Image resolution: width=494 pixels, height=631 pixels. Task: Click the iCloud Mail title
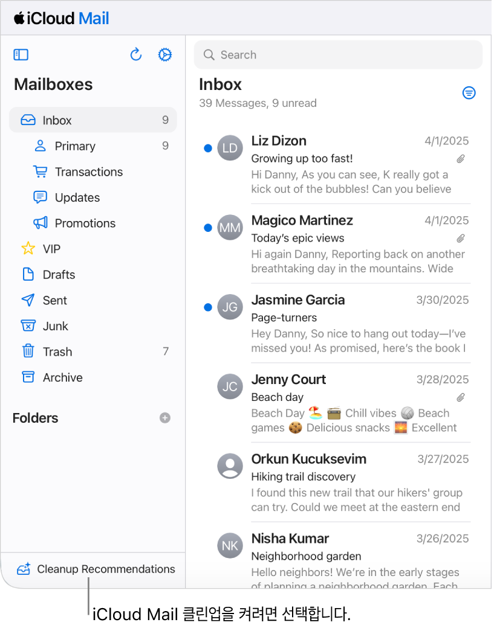pyautogui.click(x=61, y=19)
